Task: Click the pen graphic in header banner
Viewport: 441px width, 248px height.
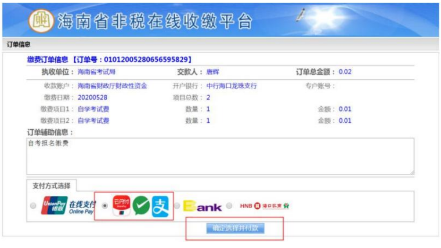Action: click(301, 16)
